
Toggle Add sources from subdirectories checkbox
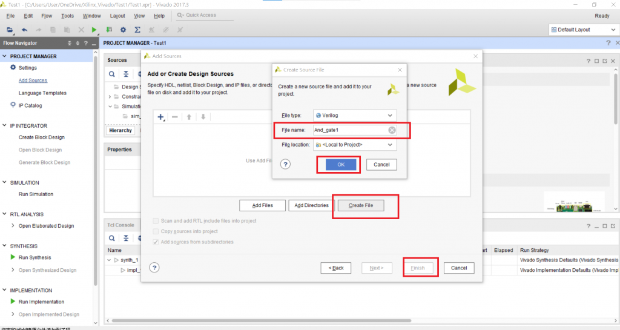(x=156, y=242)
